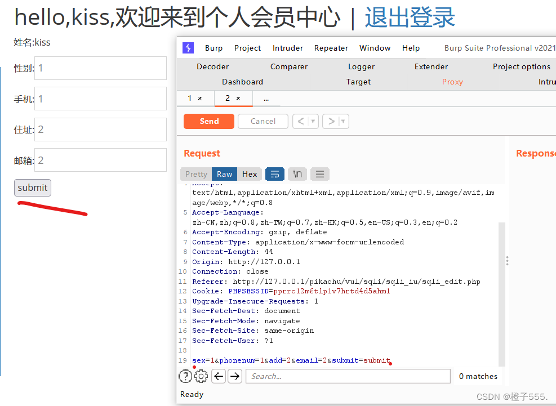Go back to previous request in history
Viewport: 556px width, 406px height.
301,121
